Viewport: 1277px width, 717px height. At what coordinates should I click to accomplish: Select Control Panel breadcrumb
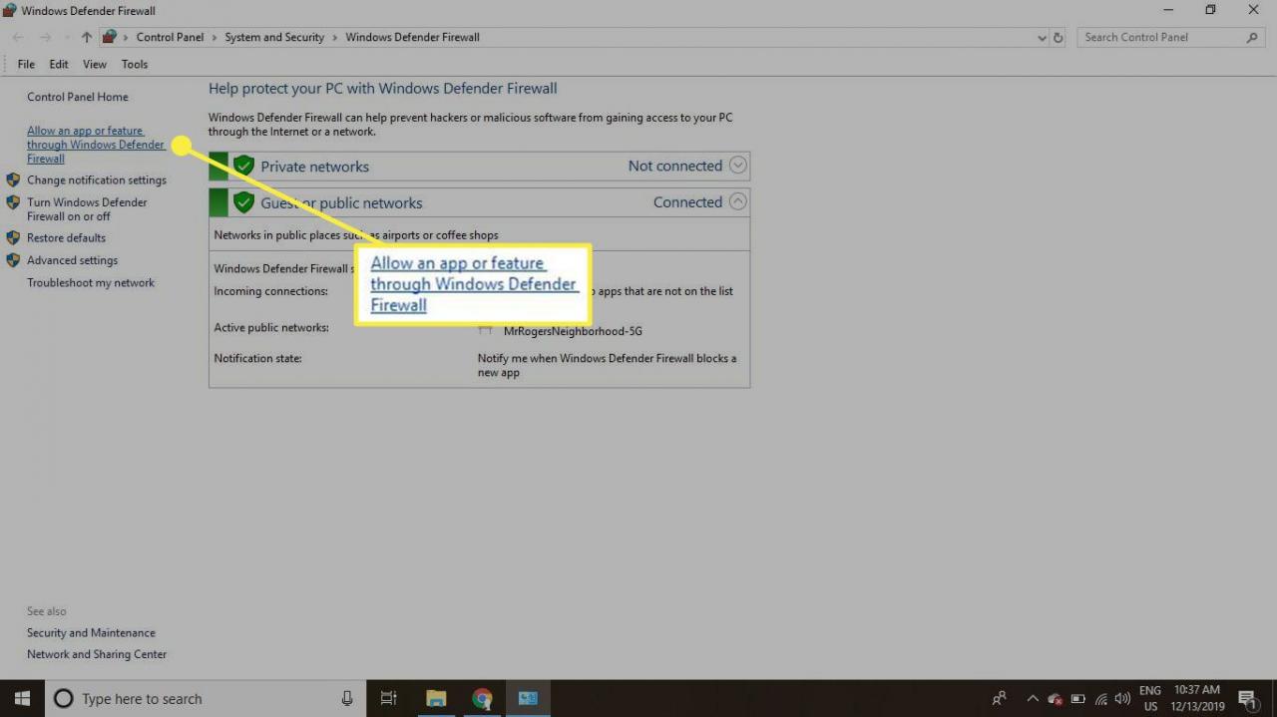tap(170, 37)
